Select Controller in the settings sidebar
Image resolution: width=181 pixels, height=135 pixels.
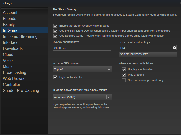point(12,84)
